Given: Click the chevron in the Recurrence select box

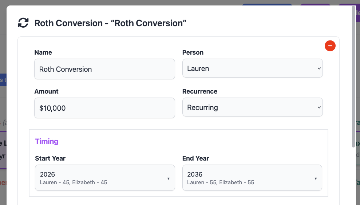Looking at the screenshot, I should 319,107.
